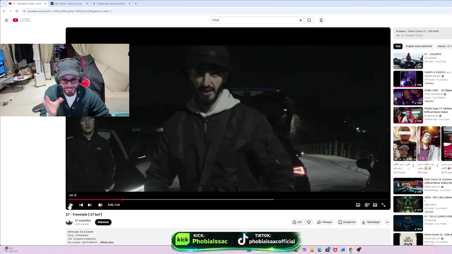Switch to theater mode in the player
This screenshot has height=254, width=452.
pyautogui.click(x=375, y=205)
